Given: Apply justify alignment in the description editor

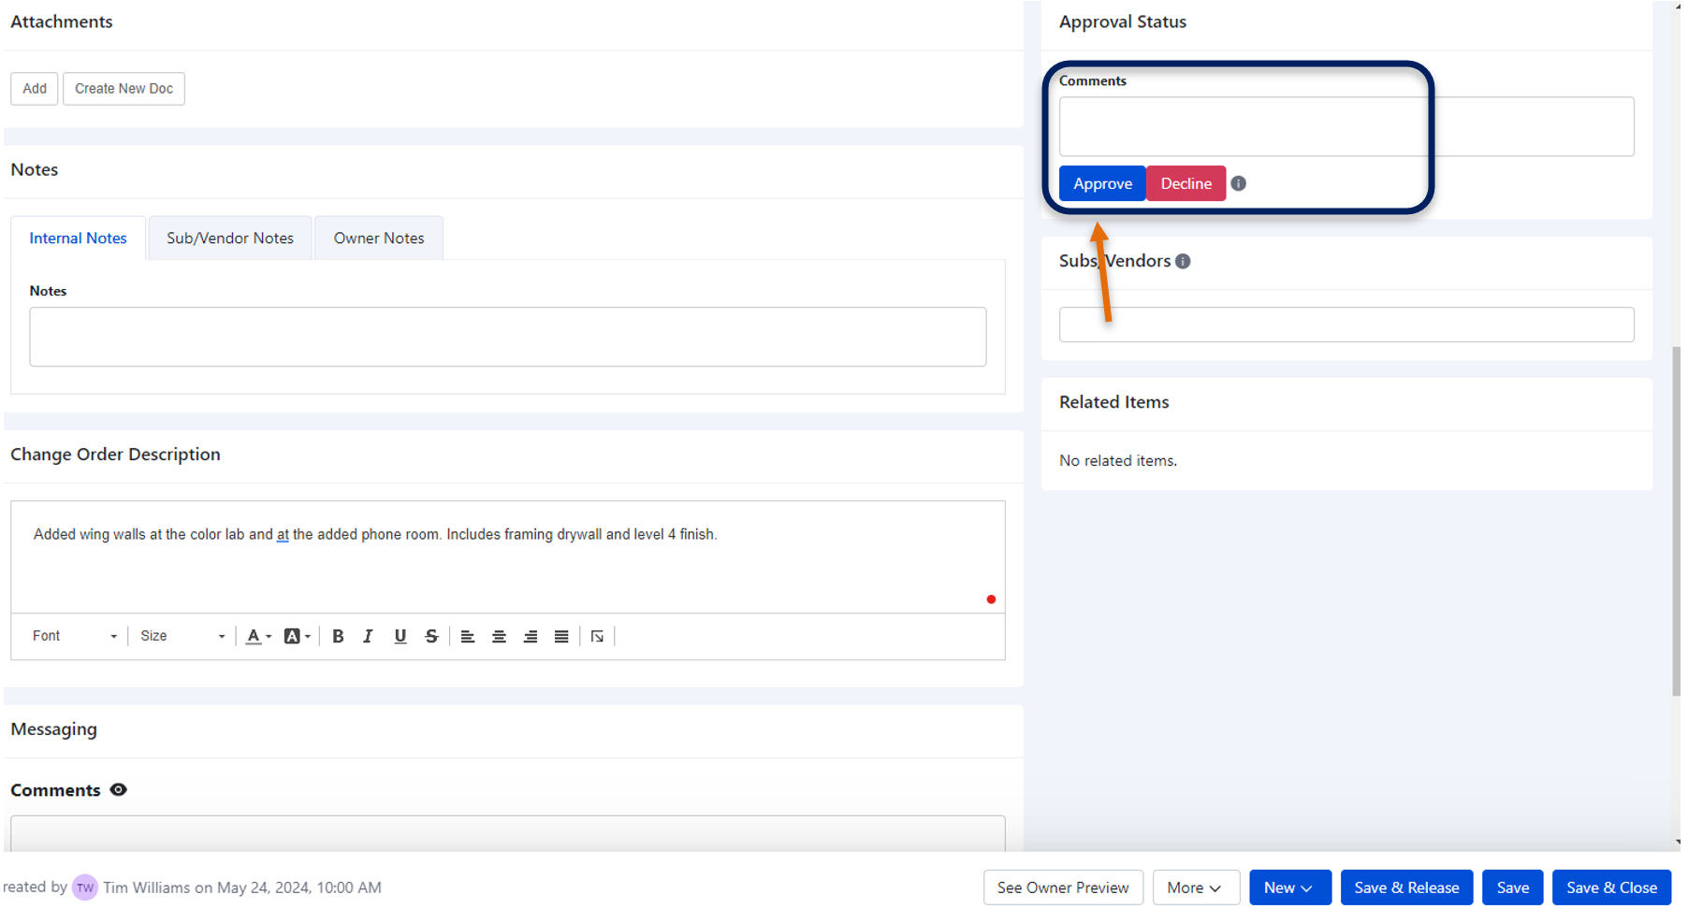Looking at the screenshot, I should point(560,636).
